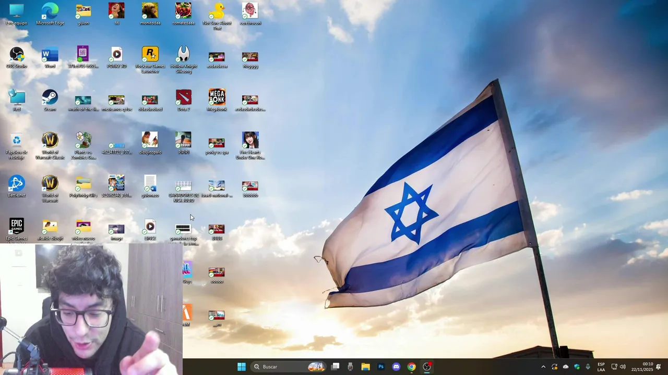Open the clock and date 22/11/2025

click(x=642, y=367)
